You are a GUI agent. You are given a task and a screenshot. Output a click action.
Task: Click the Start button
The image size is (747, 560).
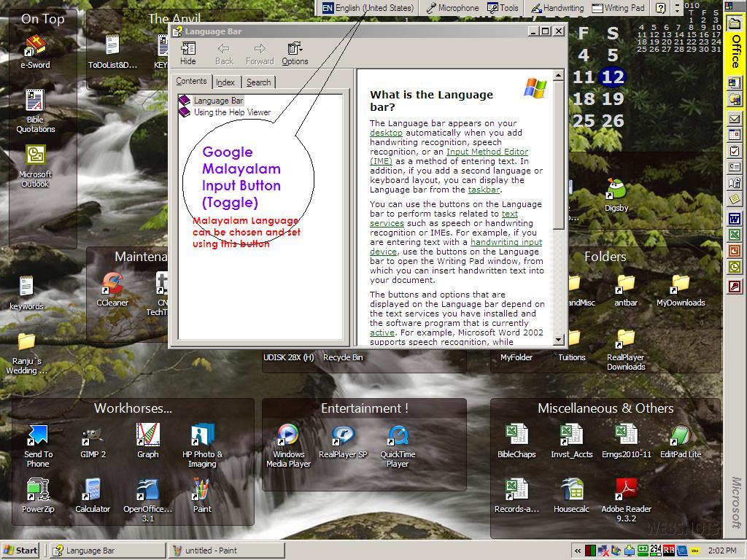pos(20,551)
